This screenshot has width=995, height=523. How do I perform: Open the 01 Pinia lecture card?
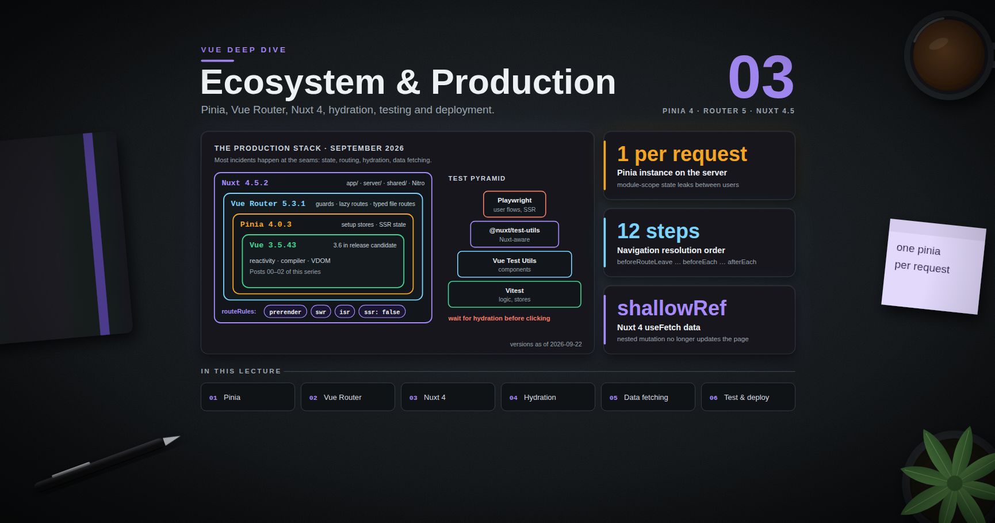pyautogui.click(x=248, y=397)
